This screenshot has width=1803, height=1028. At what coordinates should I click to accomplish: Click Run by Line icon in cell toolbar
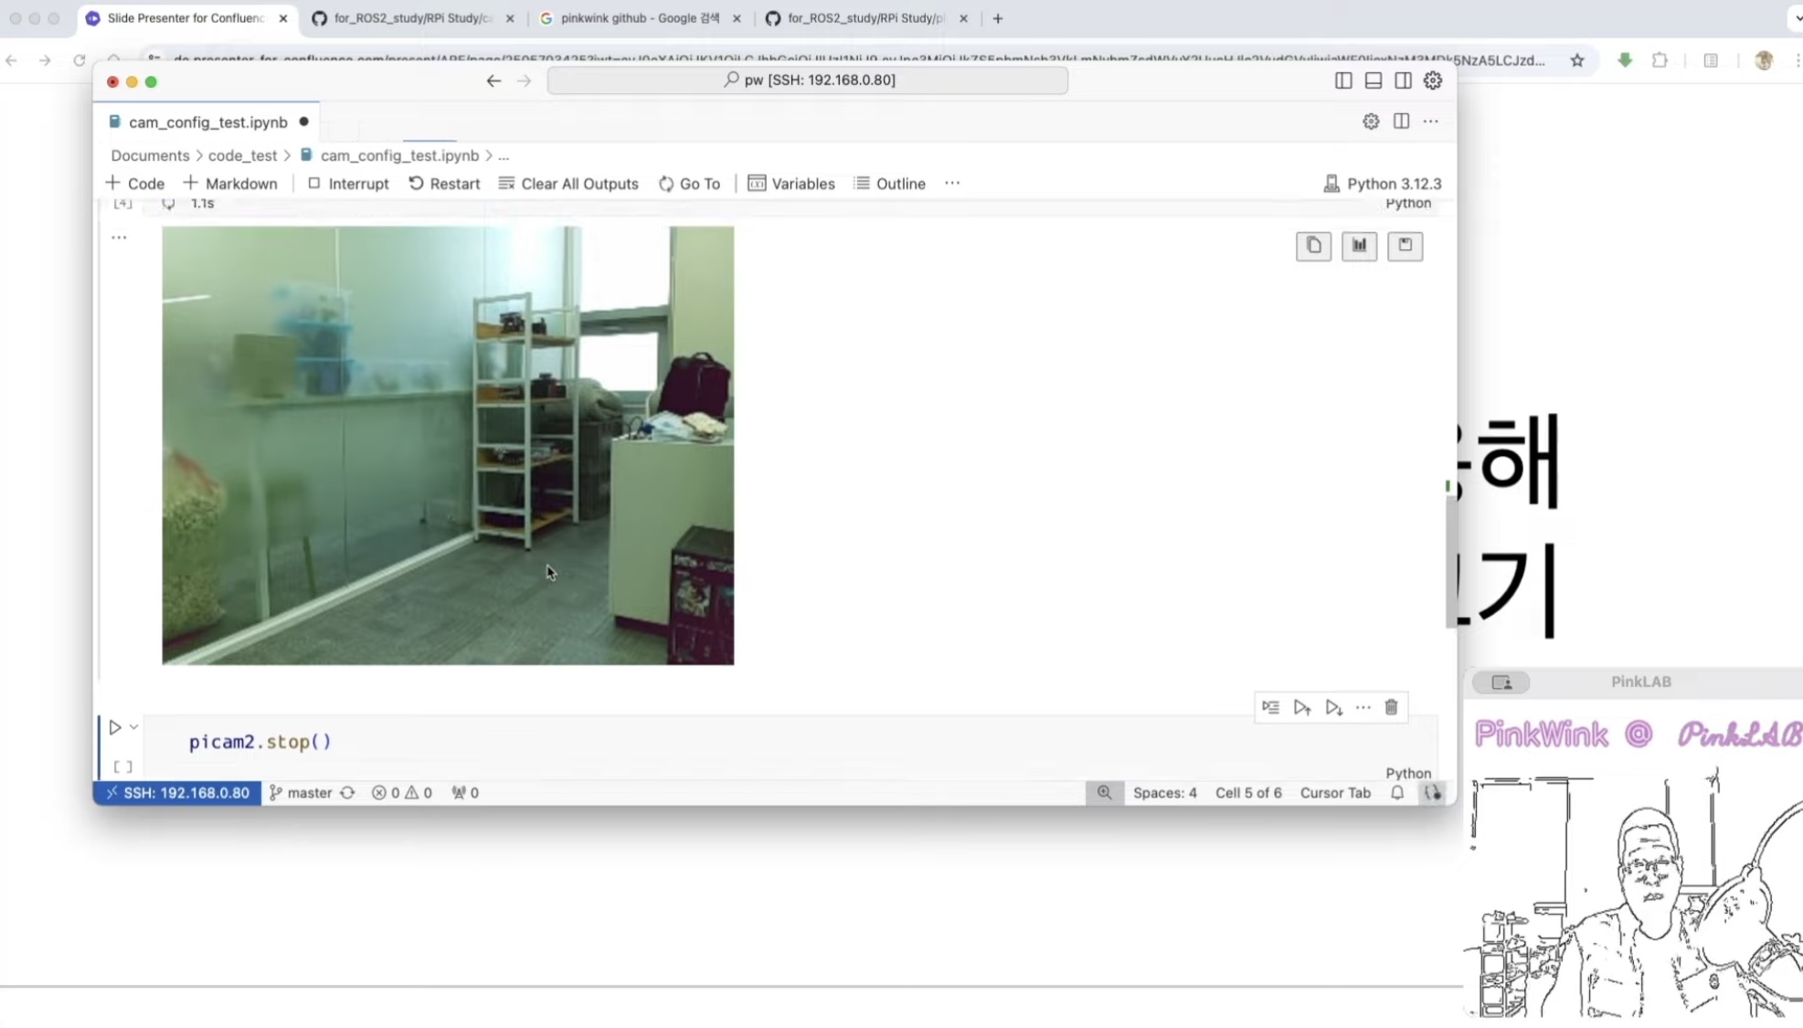tap(1270, 707)
